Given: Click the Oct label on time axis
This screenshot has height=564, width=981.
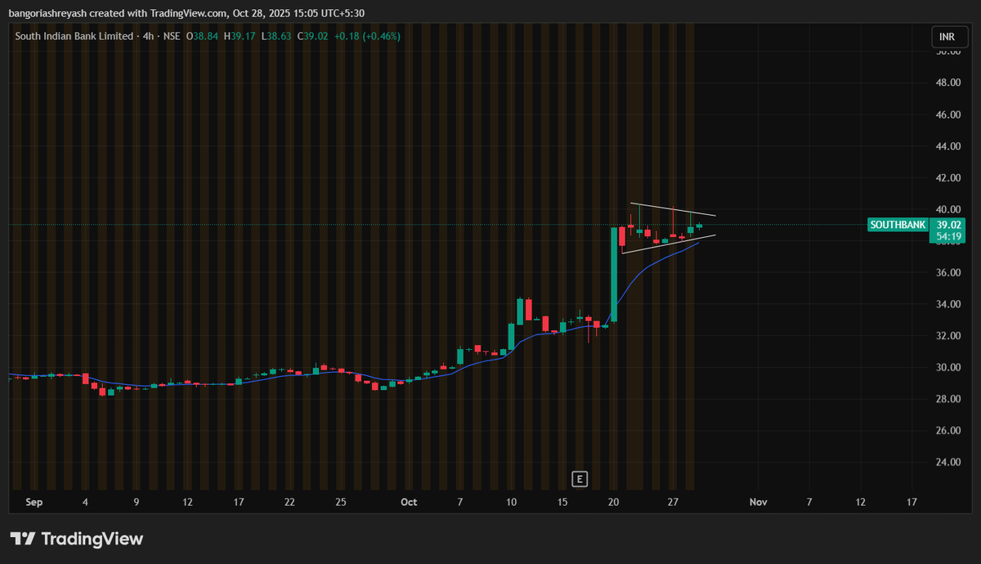Looking at the screenshot, I should (x=410, y=502).
